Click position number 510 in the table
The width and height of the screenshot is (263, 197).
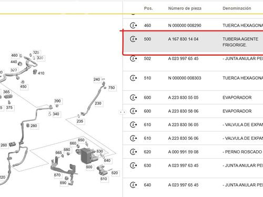pyautogui.click(x=147, y=78)
